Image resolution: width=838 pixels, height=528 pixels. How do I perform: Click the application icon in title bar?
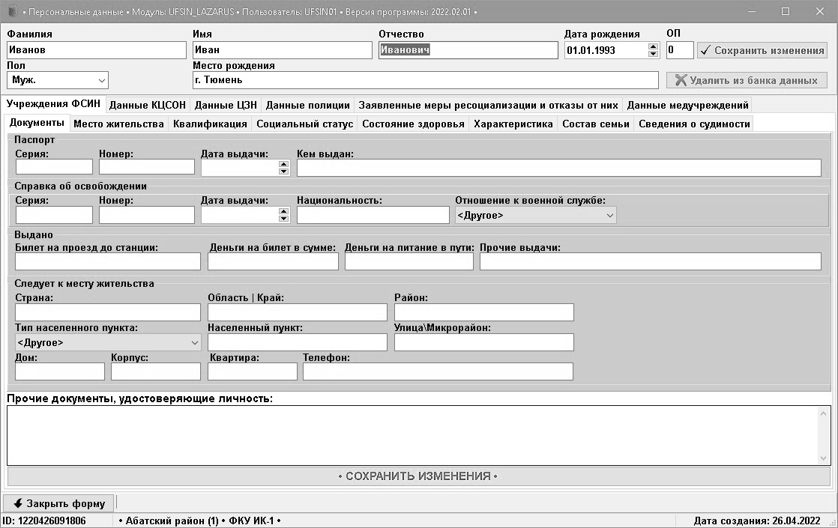tap(12, 11)
